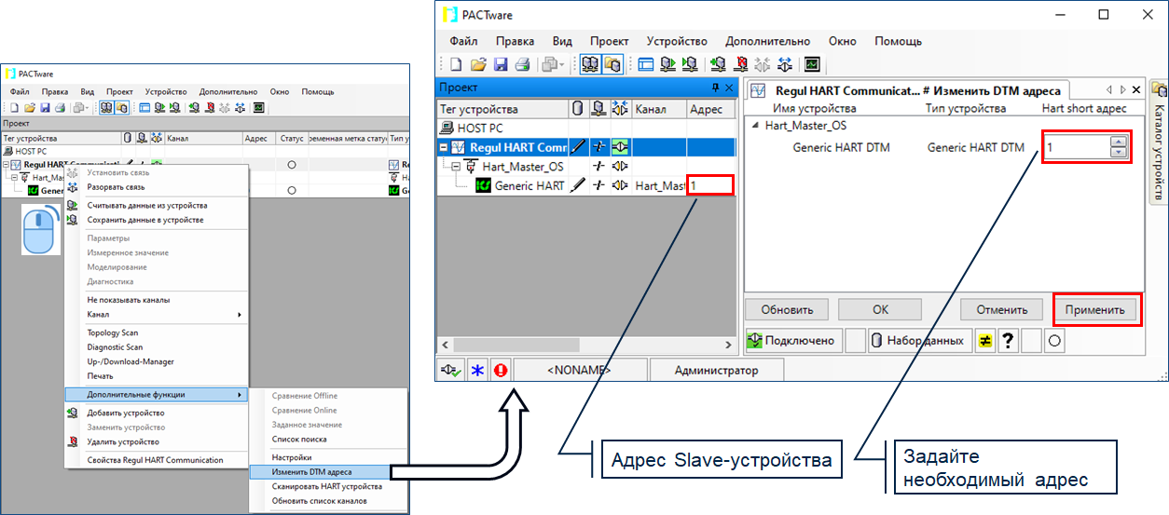Toggle the Device catalog button in toolbar

point(612,64)
